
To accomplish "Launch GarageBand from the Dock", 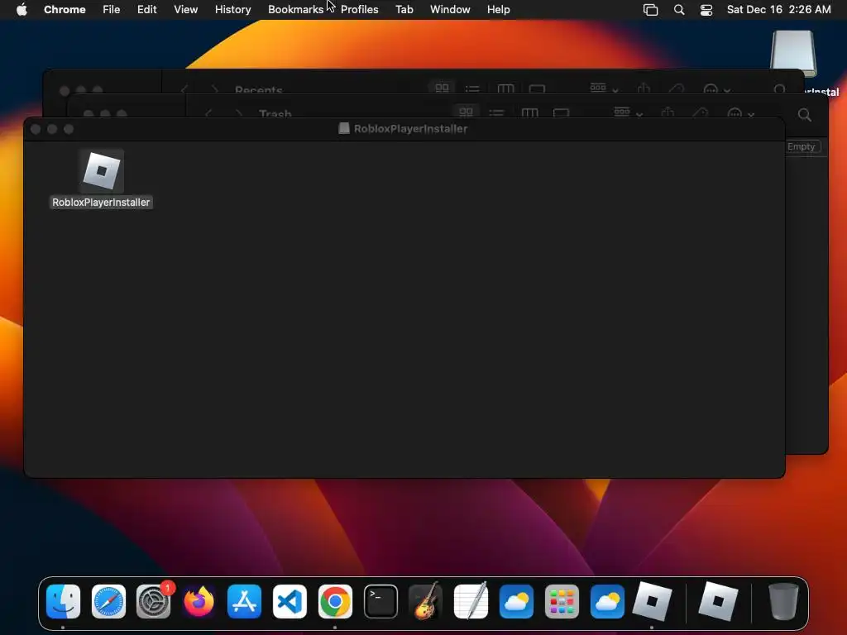I will click(x=426, y=602).
